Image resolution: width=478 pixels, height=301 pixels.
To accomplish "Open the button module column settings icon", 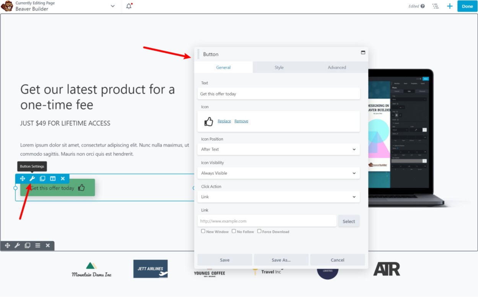I will coord(53,178).
